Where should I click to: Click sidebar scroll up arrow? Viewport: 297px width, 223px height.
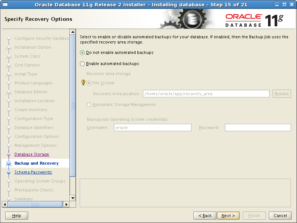click(x=73, y=32)
